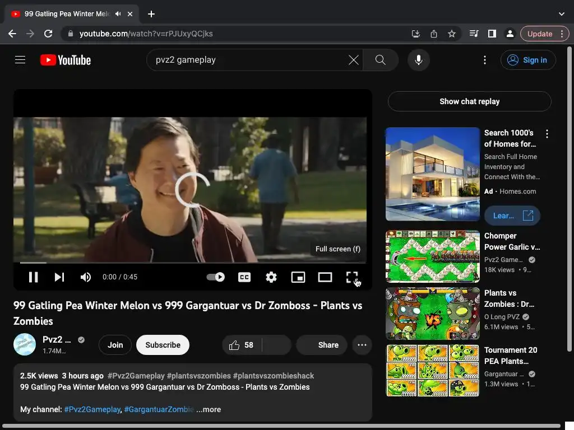
Task: Open the Plants vs Zombies Dr video thumbnail
Action: coord(433,314)
